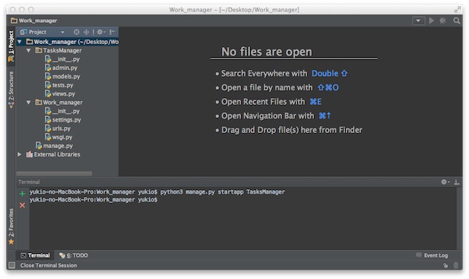Switch to the Terminal bottom tab
The width and height of the screenshot is (469, 279).
(35, 255)
